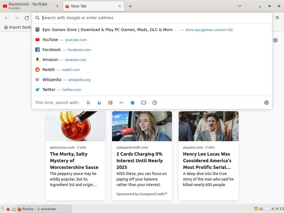The image size is (284, 213).
Task: Search in bookmarks with the star icon
Action: click(x=133, y=103)
